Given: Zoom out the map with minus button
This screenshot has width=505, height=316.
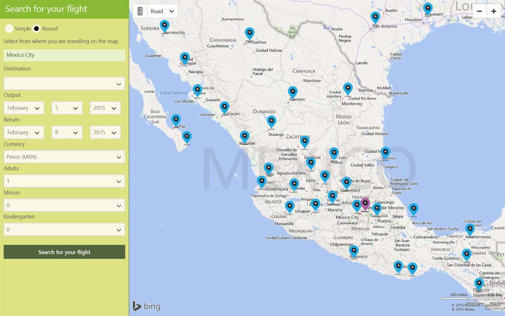Looking at the screenshot, I should (x=479, y=11).
